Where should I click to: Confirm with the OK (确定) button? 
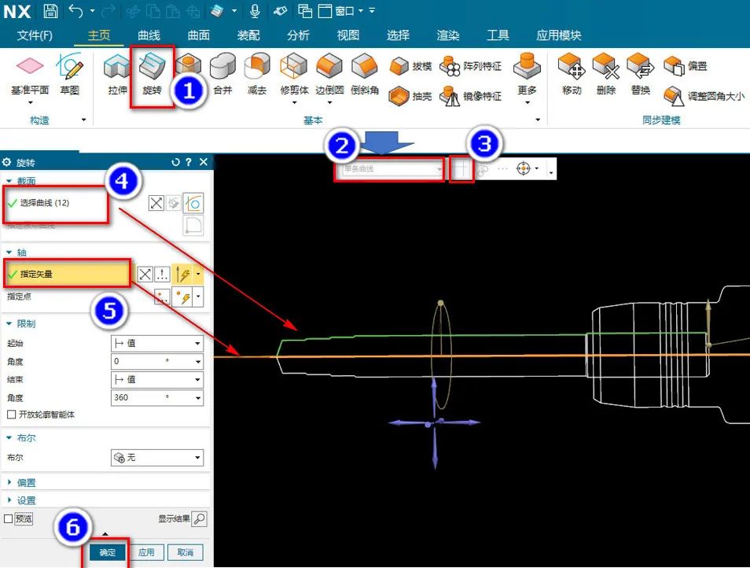point(108,552)
